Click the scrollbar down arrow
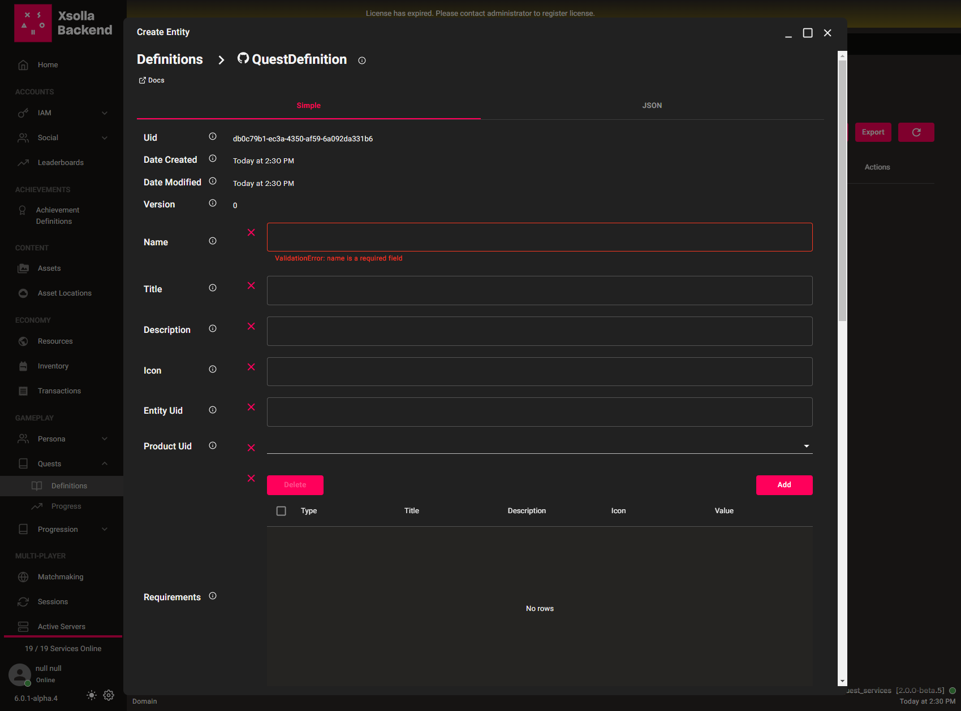The height and width of the screenshot is (711, 961). [843, 682]
